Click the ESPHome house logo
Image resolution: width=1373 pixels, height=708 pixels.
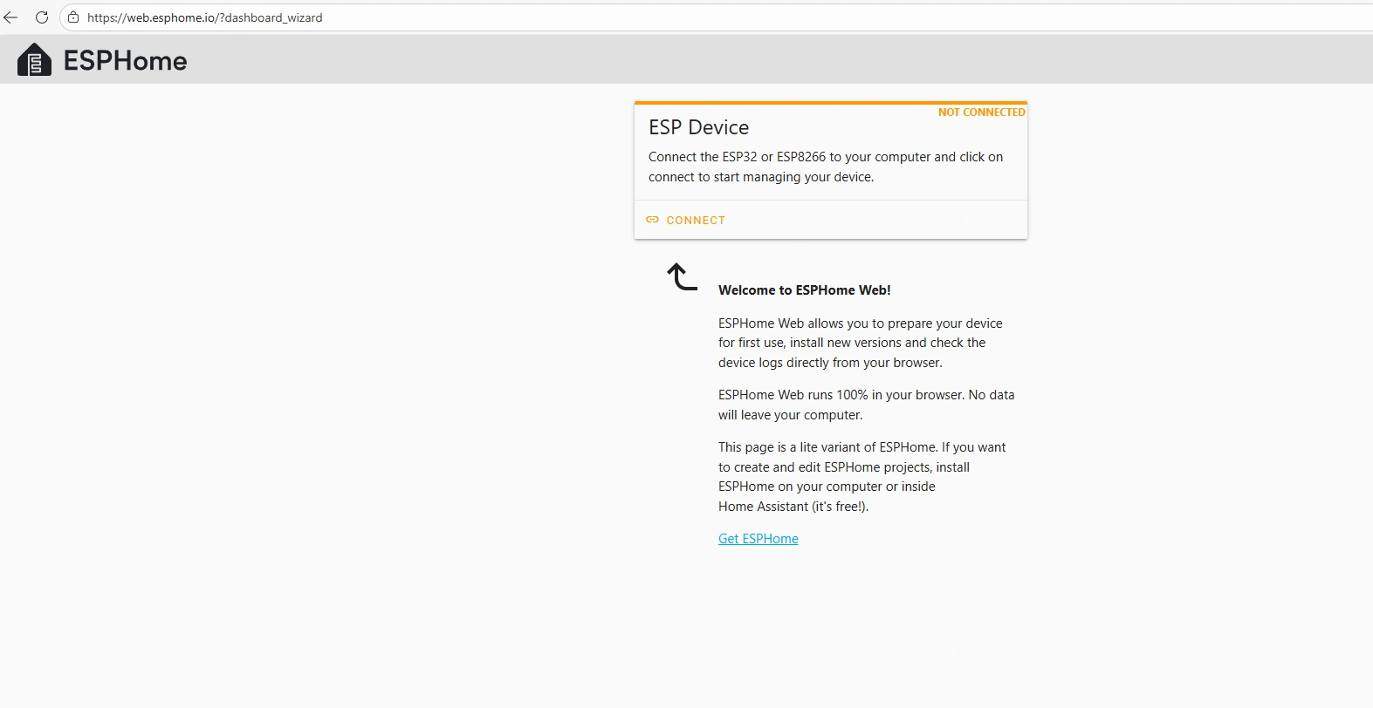tap(34, 60)
